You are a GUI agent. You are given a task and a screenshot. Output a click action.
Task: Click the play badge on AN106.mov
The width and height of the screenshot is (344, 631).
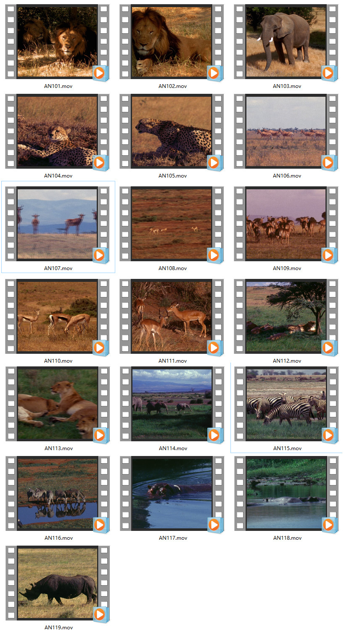pos(328,163)
